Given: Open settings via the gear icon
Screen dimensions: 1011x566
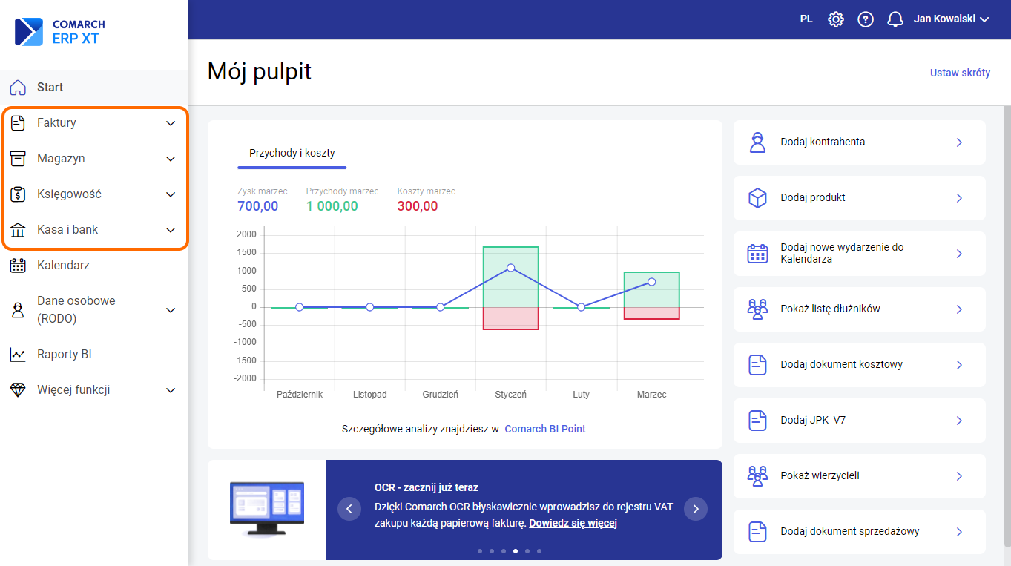Looking at the screenshot, I should (x=836, y=19).
